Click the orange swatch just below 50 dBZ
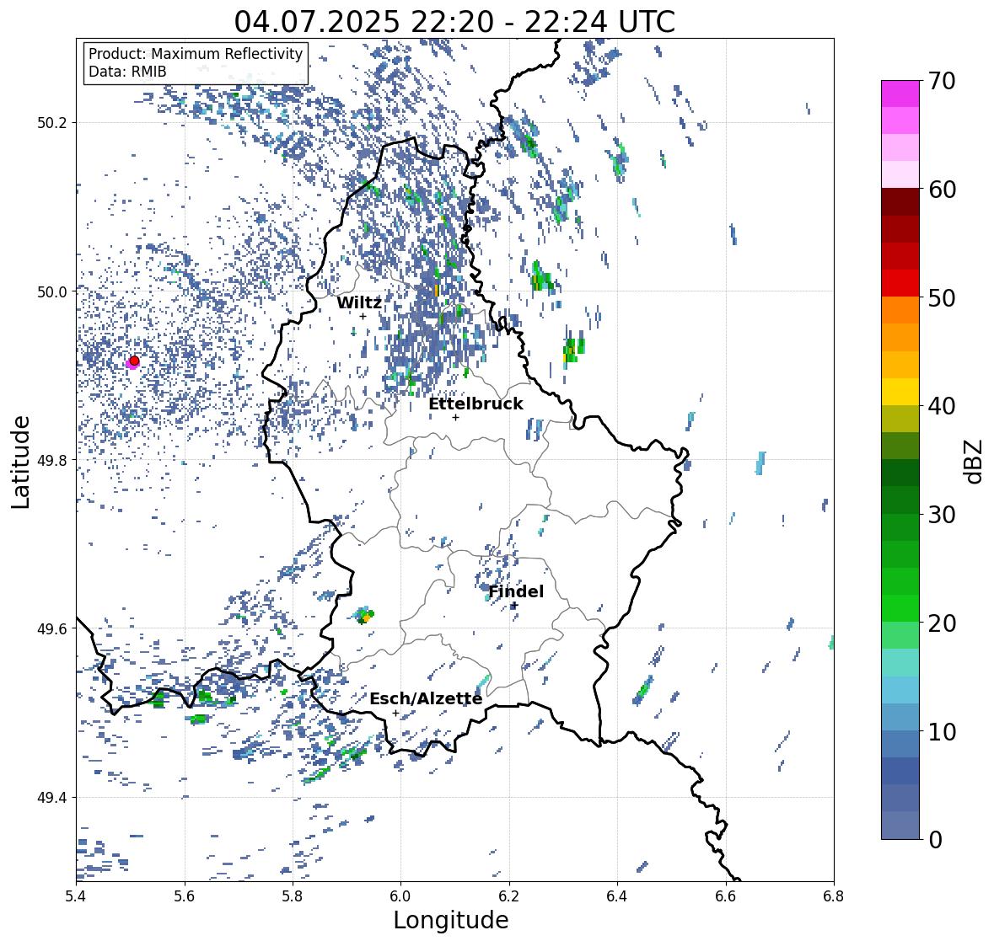Viewport: 994px width, 941px height. pyautogui.click(x=900, y=310)
